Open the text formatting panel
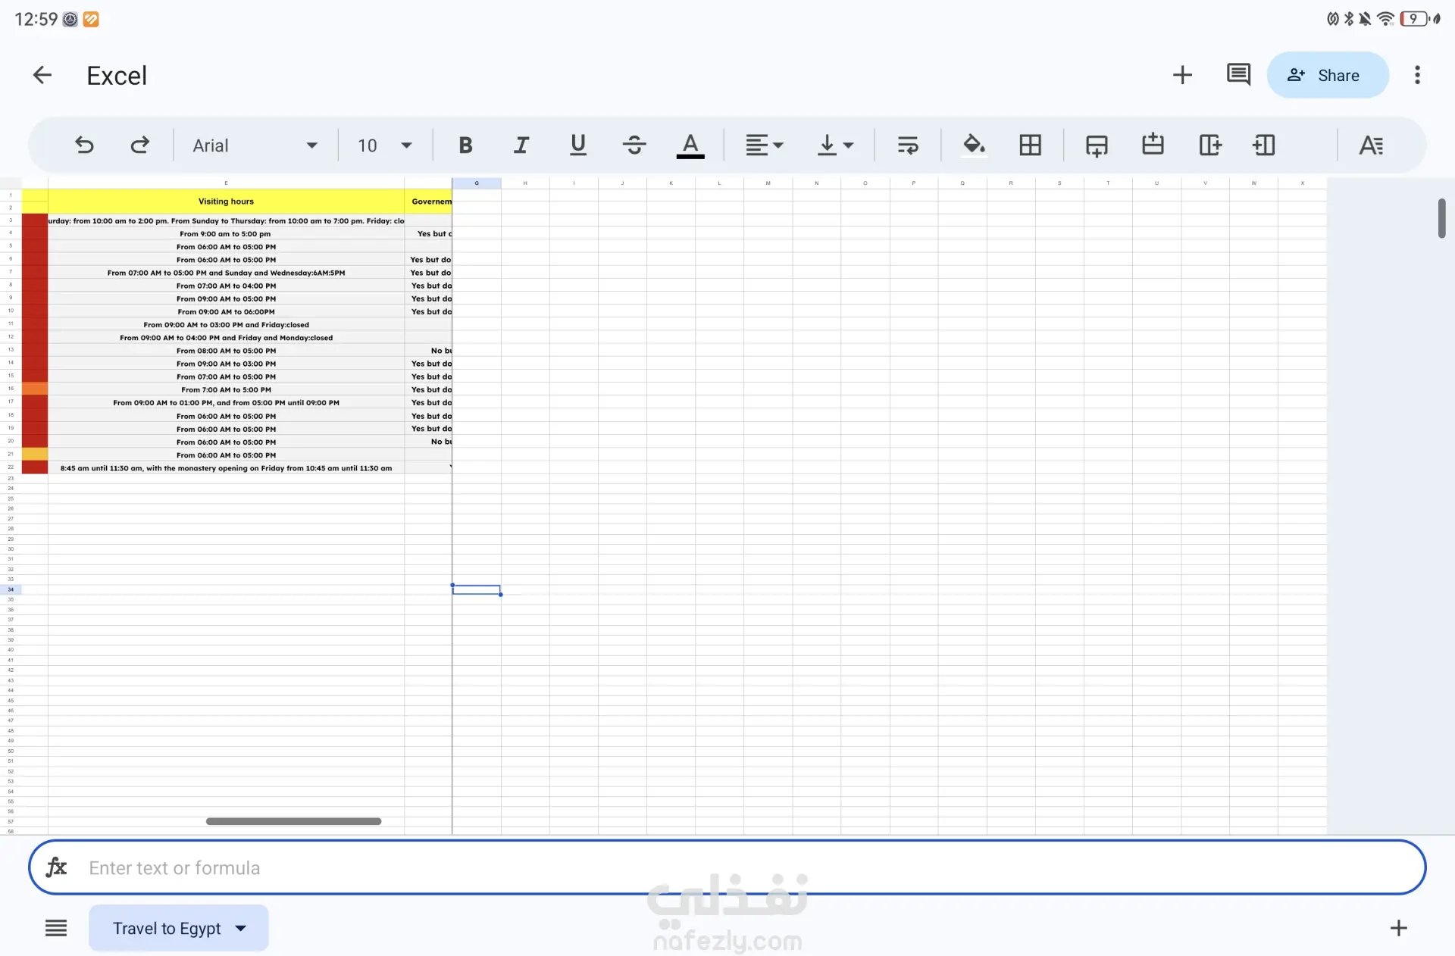Viewport: 1455px width, 956px height. coord(1371,145)
